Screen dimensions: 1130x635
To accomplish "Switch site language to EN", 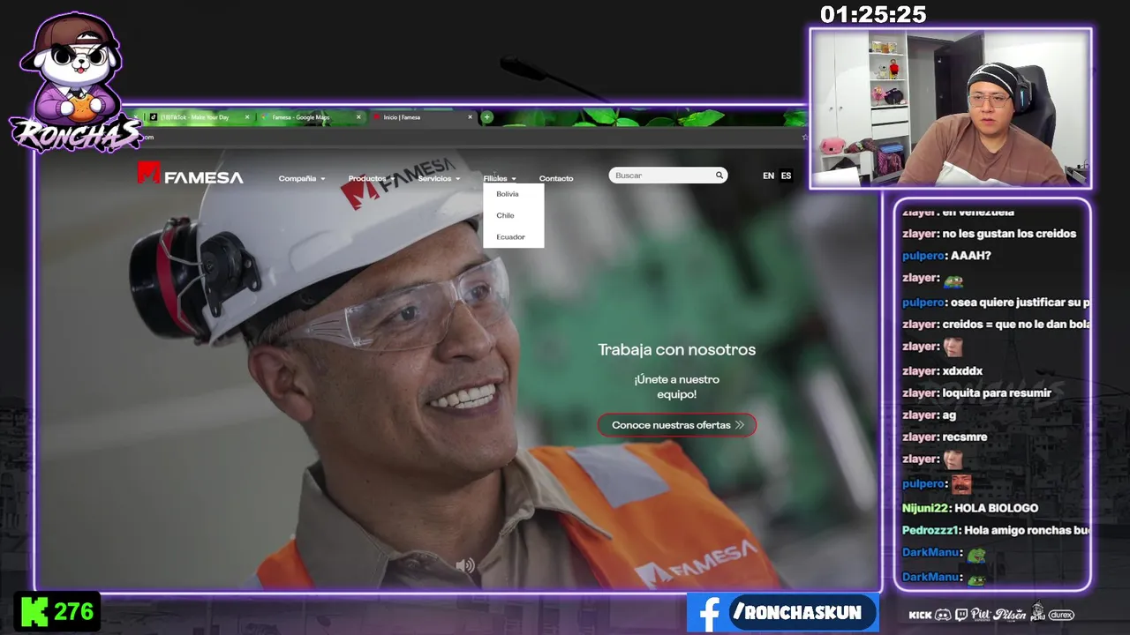I will [768, 176].
